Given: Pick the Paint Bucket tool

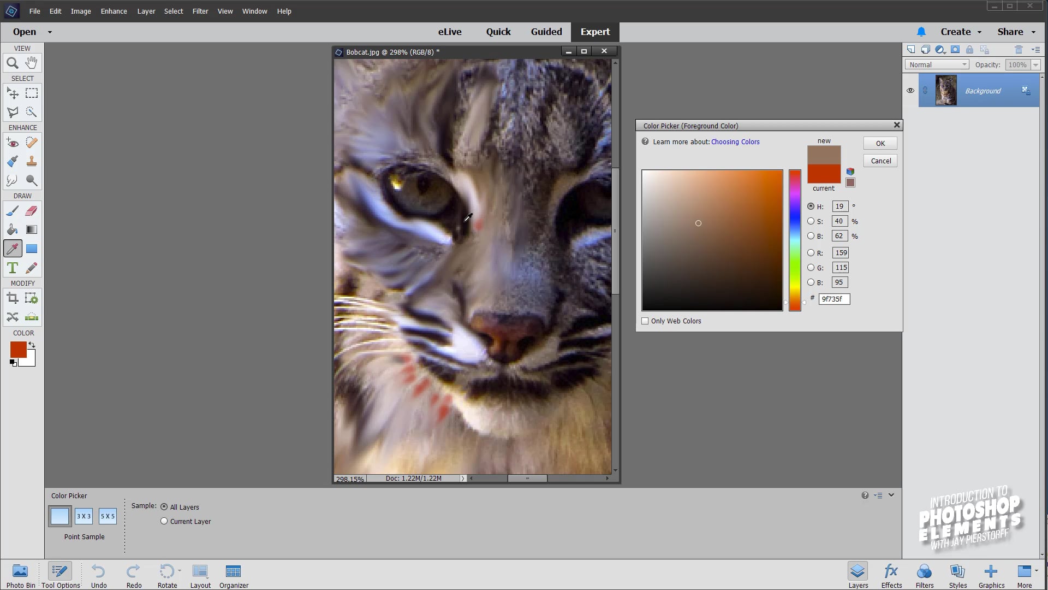Looking at the screenshot, I should [x=13, y=229].
